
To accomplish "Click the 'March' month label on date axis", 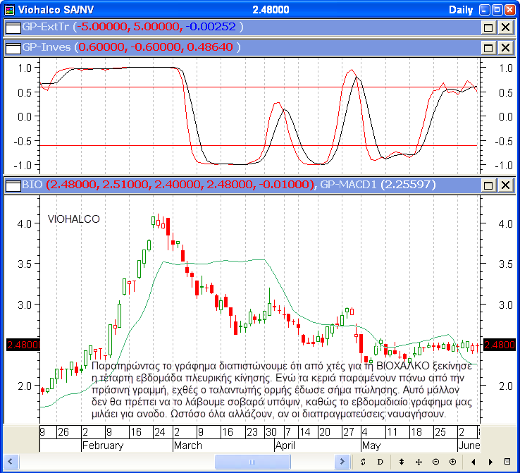I will [x=187, y=445].
